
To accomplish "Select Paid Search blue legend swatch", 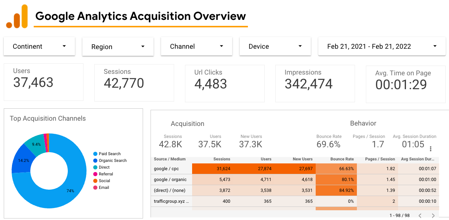I will coord(95,154).
